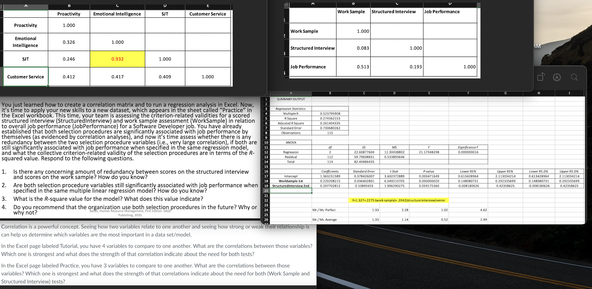Image resolution: width=592 pixels, height=289 pixels.
Task: Click the Total sum of squares 82.40486435
Action: point(364,162)
